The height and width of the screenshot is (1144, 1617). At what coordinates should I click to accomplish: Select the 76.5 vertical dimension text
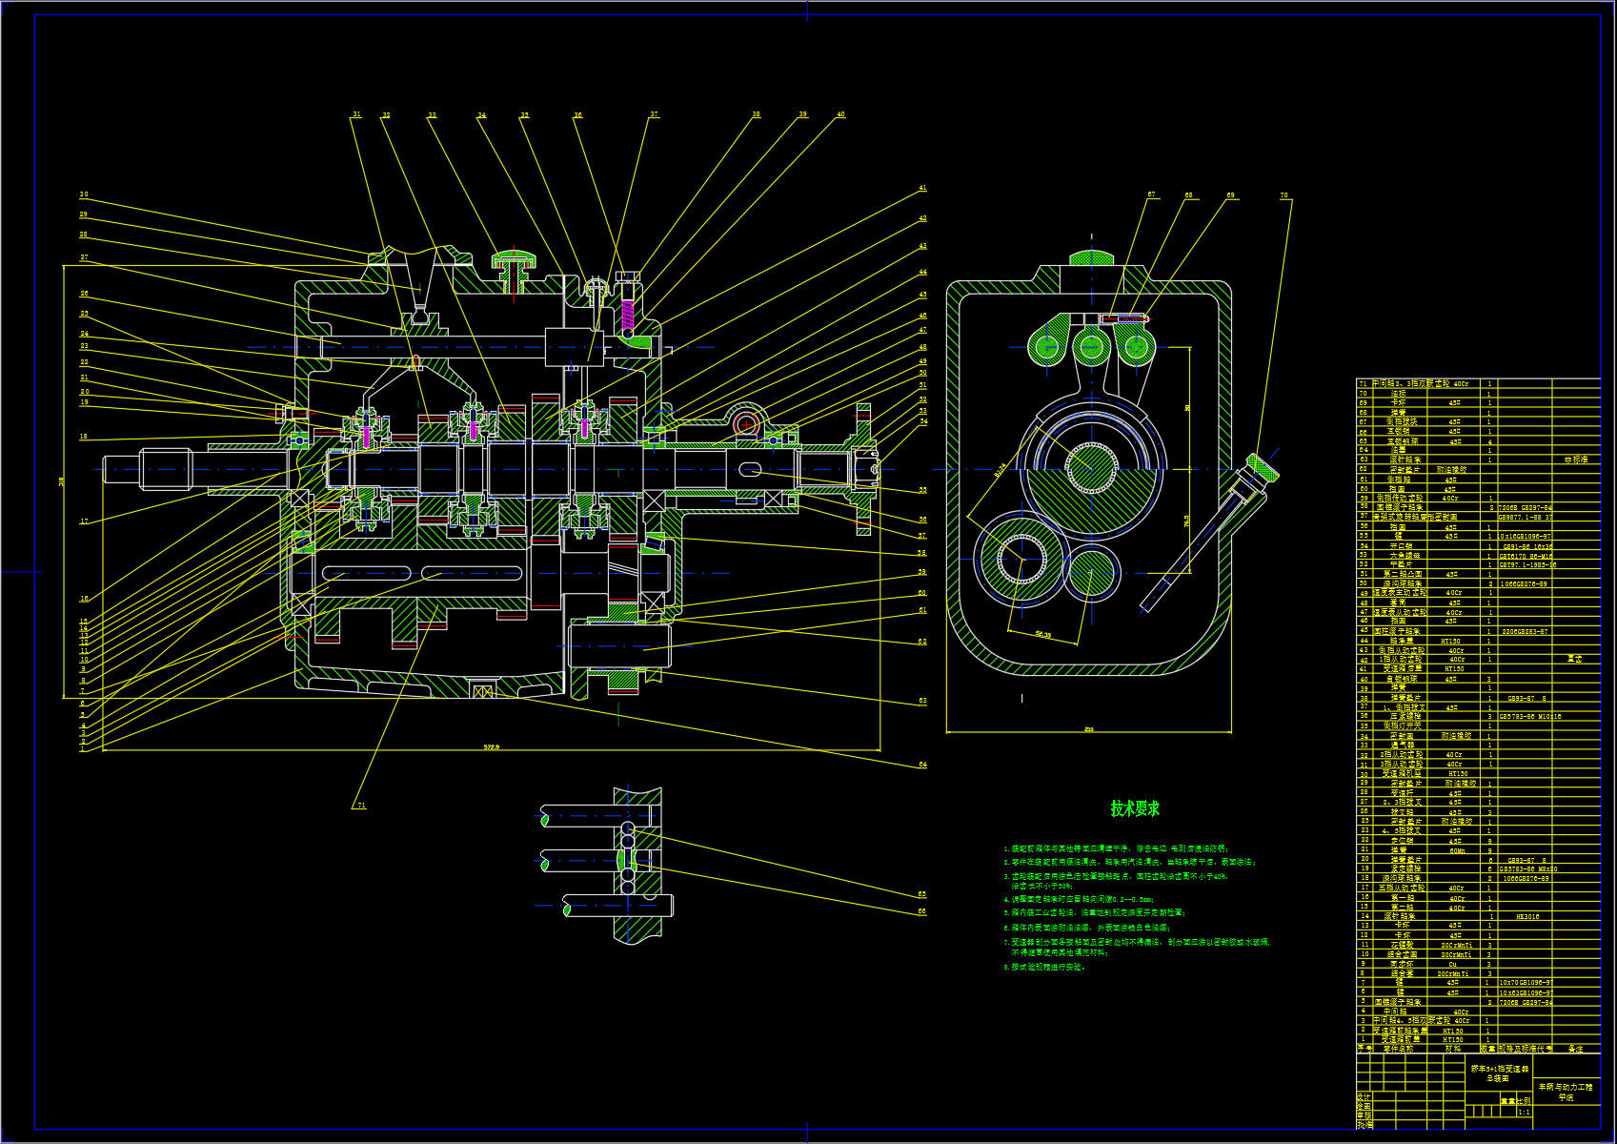pos(1186,521)
